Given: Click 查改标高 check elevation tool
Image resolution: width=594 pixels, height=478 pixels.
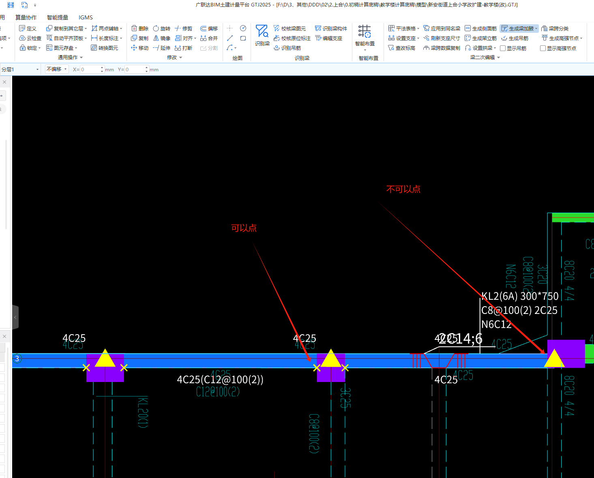Looking at the screenshot, I should (x=401, y=48).
